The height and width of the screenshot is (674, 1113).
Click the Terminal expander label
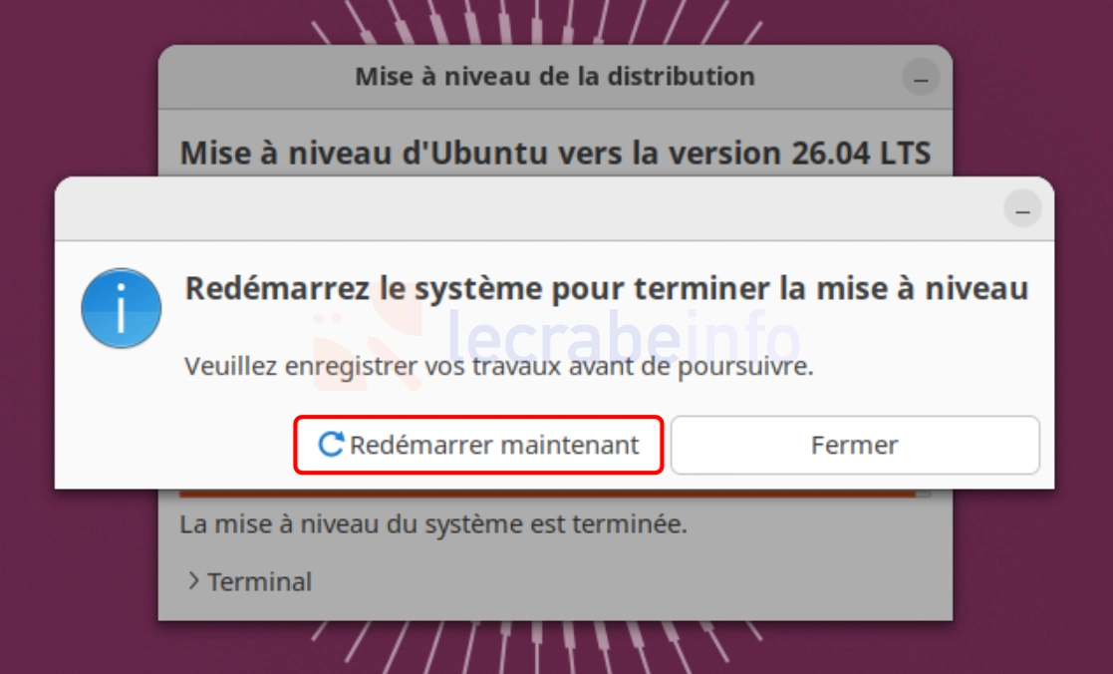(259, 581)
